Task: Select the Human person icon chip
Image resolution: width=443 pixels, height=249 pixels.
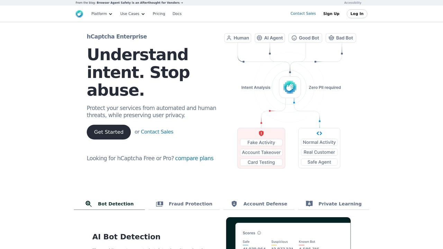Action: (237, 38)
